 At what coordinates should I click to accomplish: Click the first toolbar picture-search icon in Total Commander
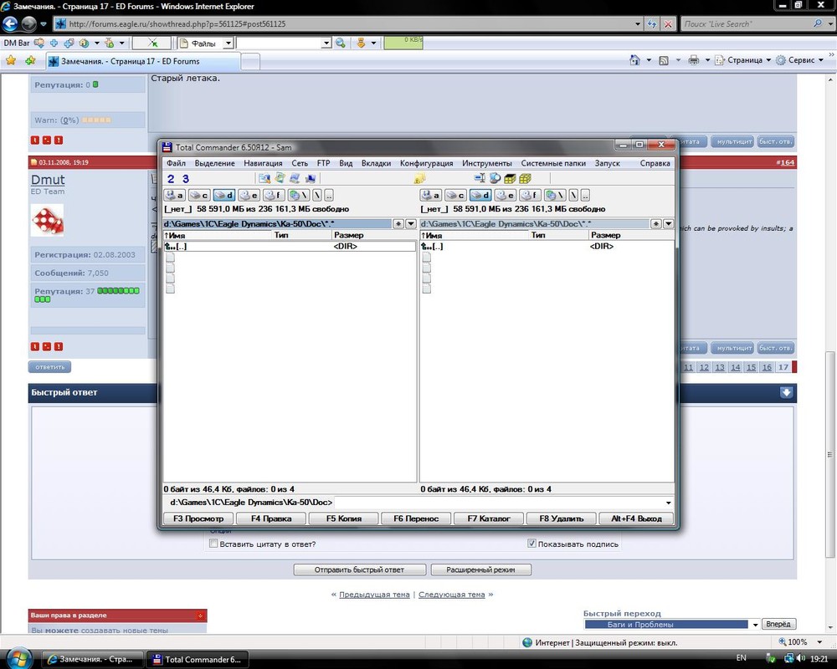click(x=264, y=179)
